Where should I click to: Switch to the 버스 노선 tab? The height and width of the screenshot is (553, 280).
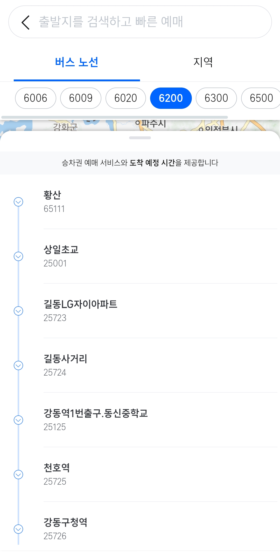(x=77, y=62)
